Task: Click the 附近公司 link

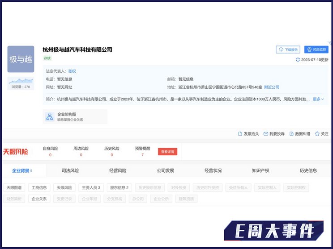Action: 272,87
